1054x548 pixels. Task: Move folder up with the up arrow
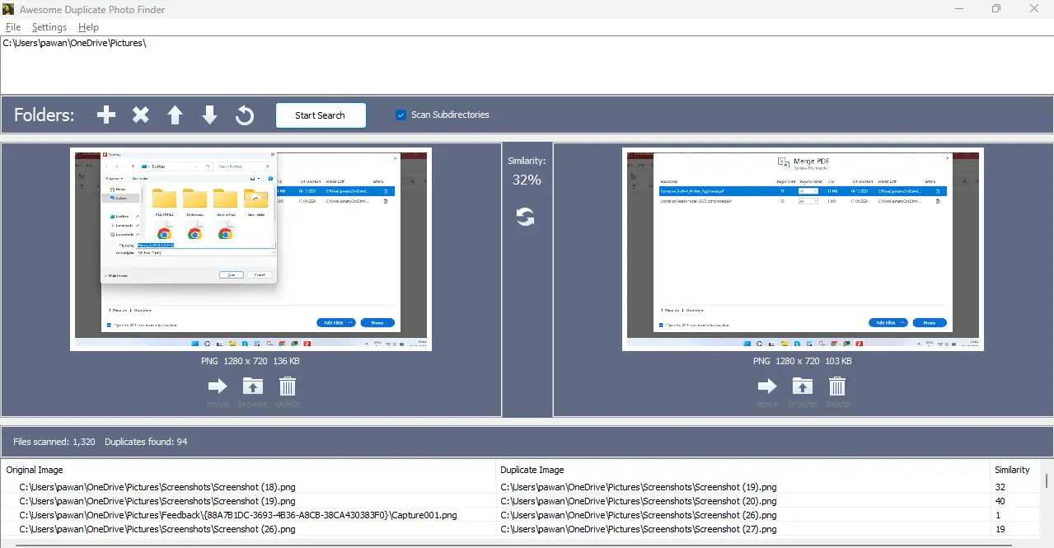click(175, 115)
